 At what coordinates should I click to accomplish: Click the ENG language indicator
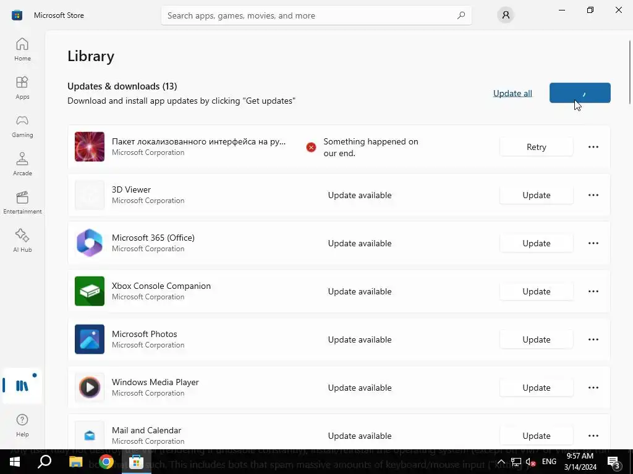point(549,462)
